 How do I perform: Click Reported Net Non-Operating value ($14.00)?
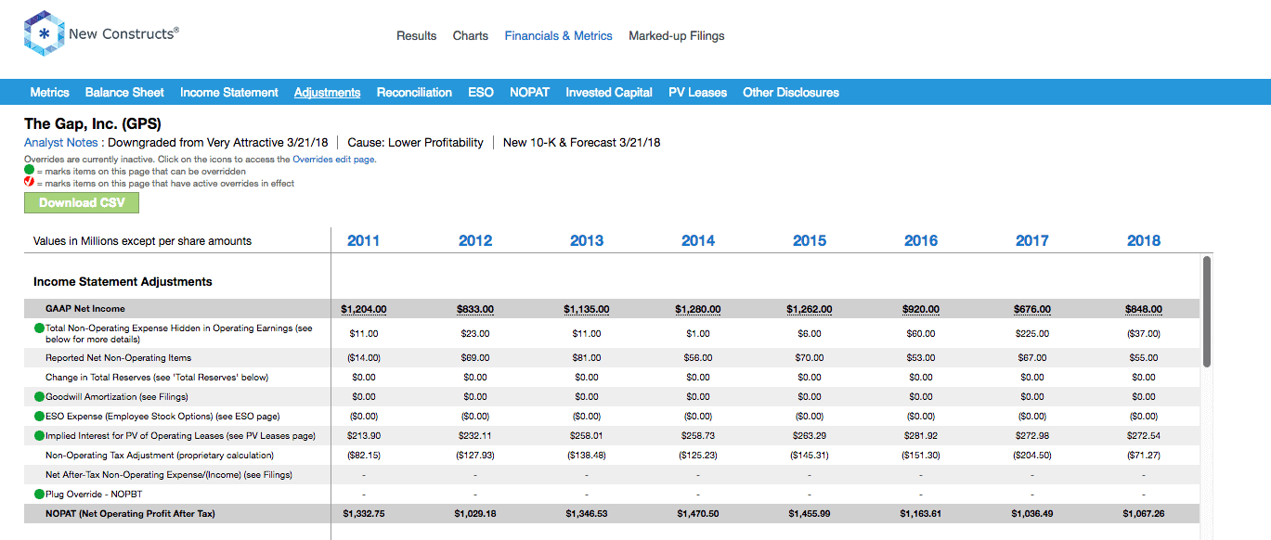(x=363, y=357)
